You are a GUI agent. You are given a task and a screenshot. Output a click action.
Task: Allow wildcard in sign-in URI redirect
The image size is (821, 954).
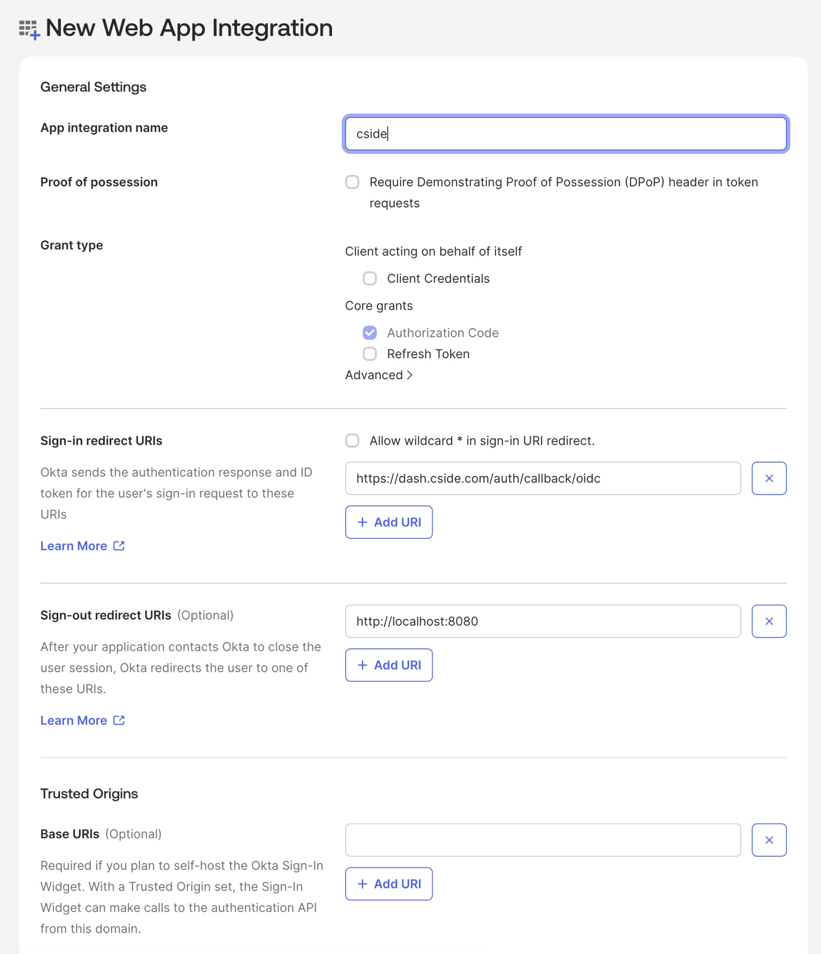(352, 441)
